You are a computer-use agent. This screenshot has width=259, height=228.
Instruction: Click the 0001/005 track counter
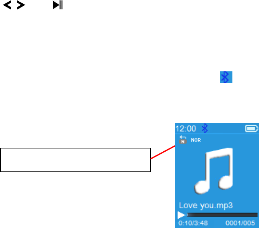pos(240,223)
